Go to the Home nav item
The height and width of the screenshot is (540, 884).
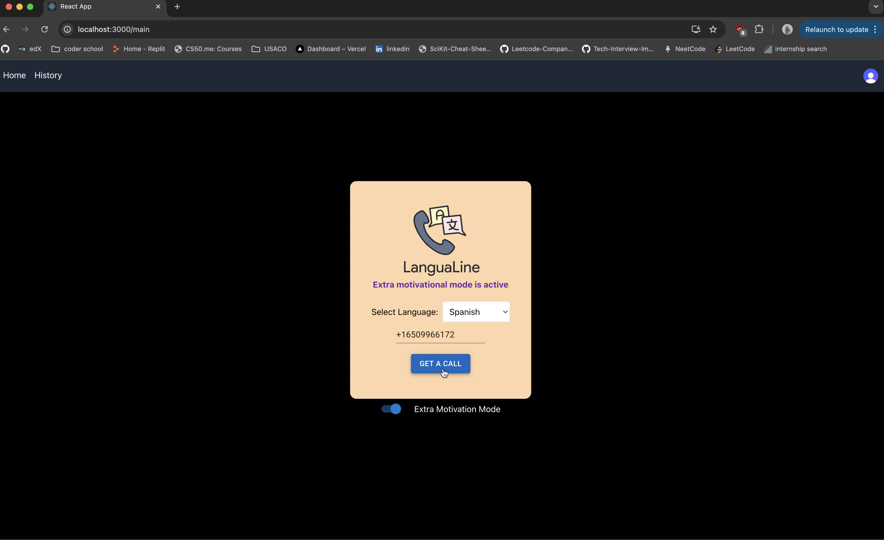pyautogui.click(x=14, y=75)
